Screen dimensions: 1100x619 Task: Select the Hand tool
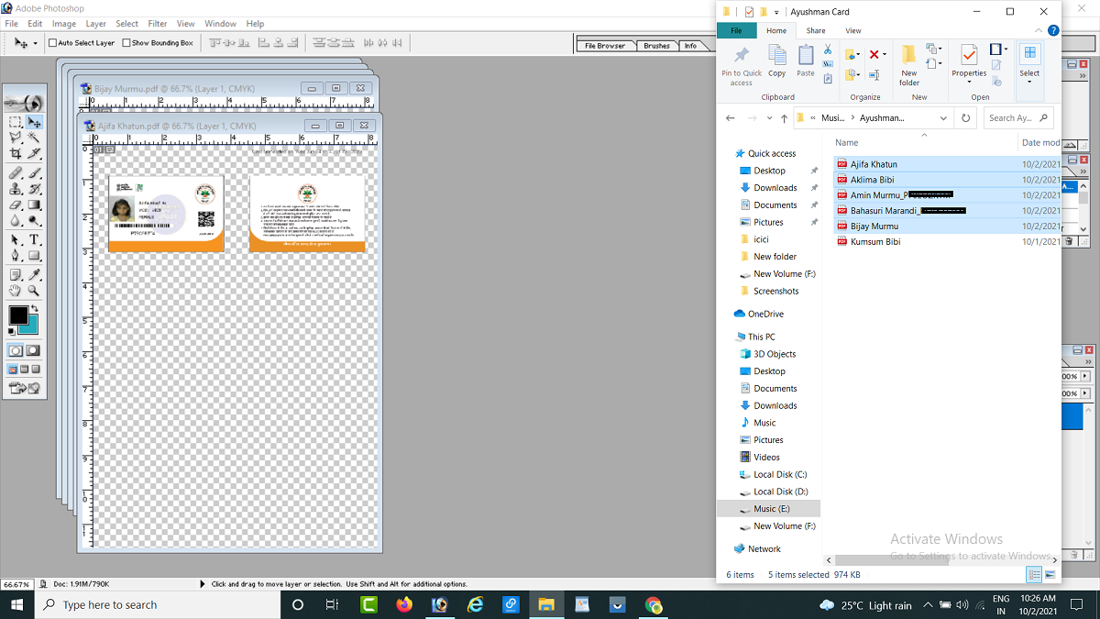[16, 291]
